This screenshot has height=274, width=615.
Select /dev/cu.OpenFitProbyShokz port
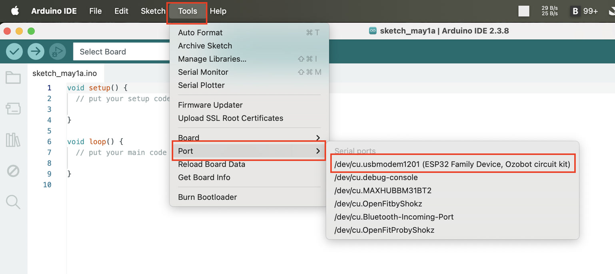(x=452, y=230)
